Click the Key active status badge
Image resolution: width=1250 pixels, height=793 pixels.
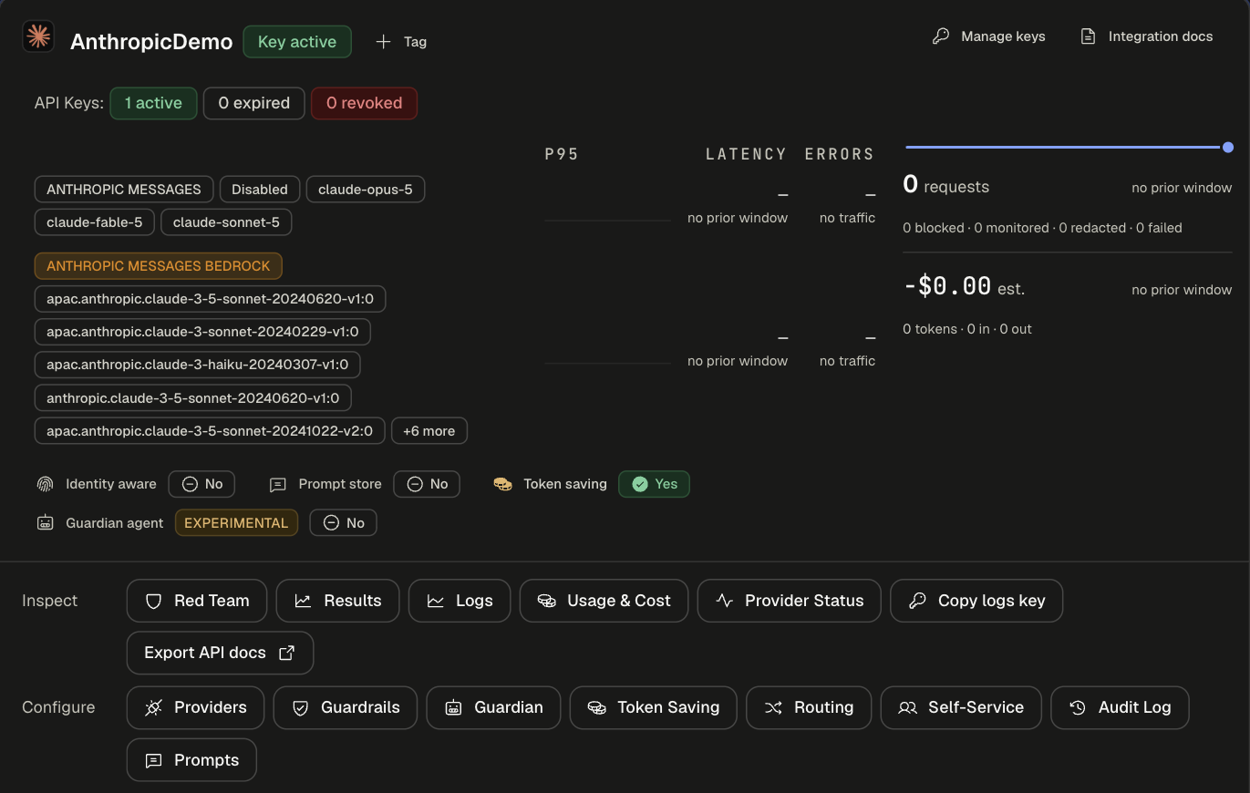pyautogui.click(x=297, y=42)
